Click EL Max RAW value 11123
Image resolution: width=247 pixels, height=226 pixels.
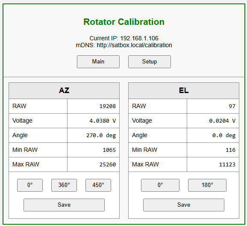click(x=227, y=165)
